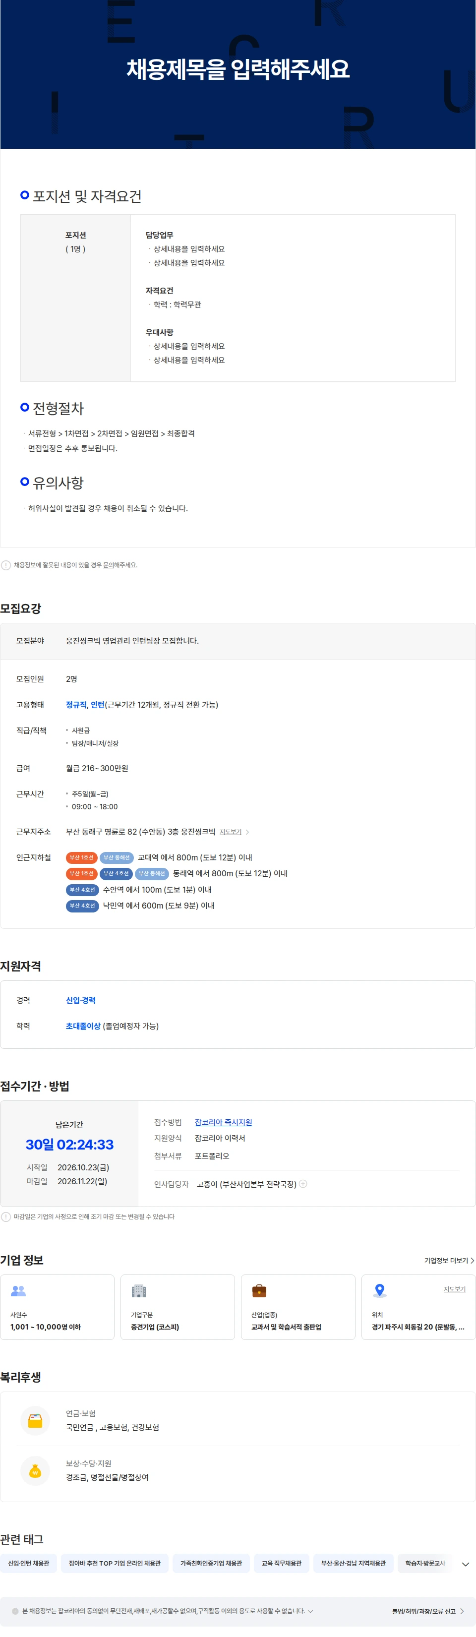
Task: Click 부산 4호선 badge for 낙민역
Action: click(83, 906)
